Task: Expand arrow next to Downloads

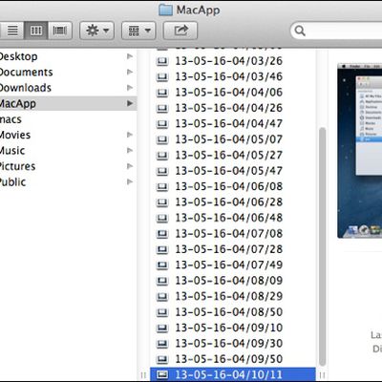Action: pos(130,88)
